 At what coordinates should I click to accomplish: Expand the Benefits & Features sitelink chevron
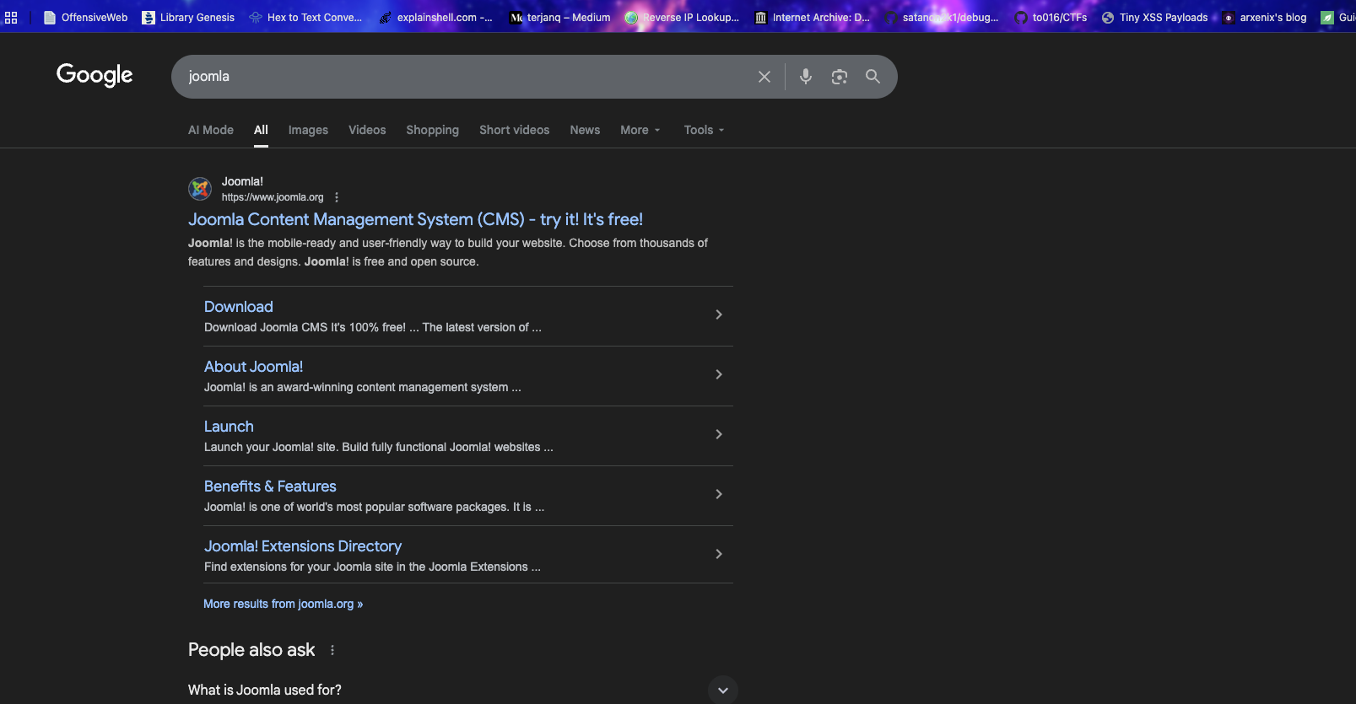coord(719,494)
